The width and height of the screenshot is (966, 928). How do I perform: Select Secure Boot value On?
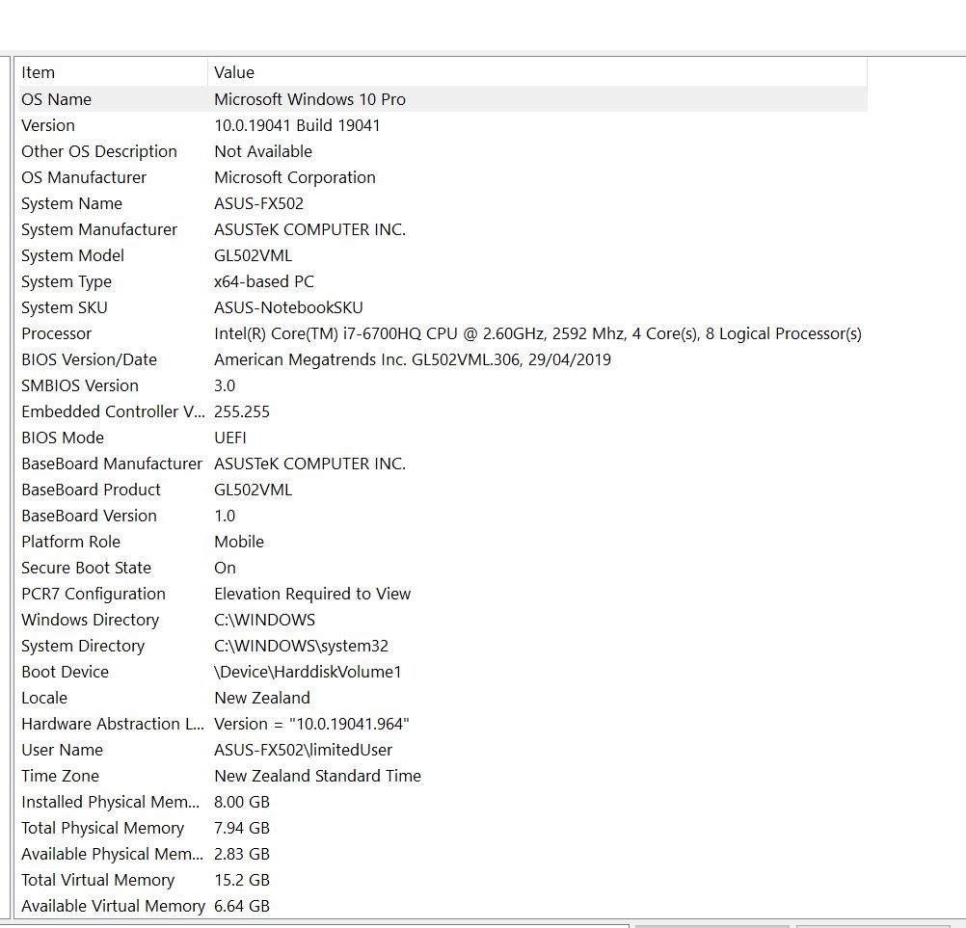[225, 568]
